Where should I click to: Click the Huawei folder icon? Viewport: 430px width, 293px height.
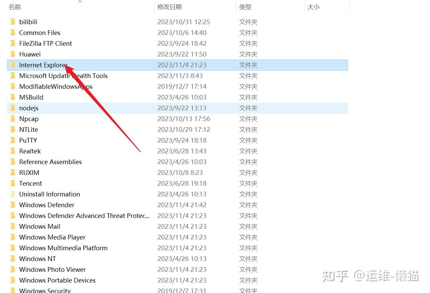pos(12,54)
